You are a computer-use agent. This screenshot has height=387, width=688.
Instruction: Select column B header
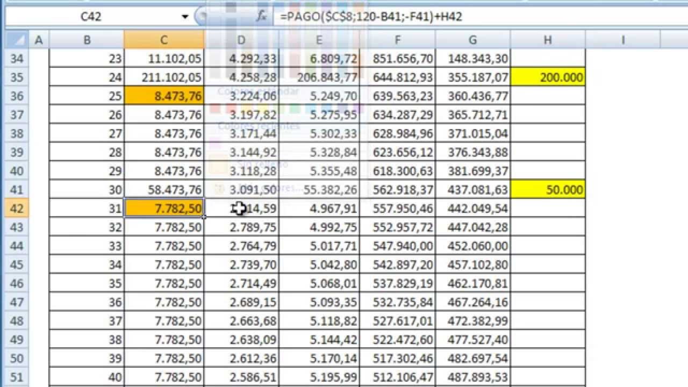[x=87, y=40]
